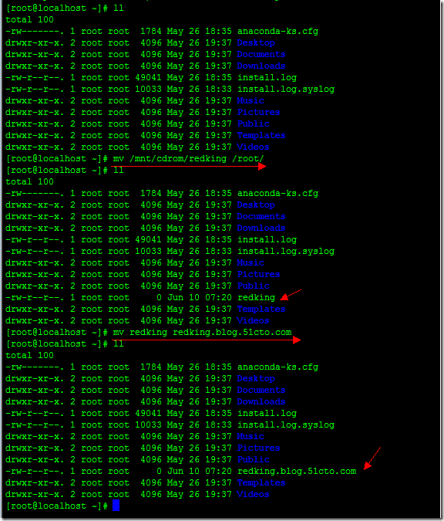
Task: Click Public directory above the redking.blog.51cto.com row
Action: [253, 459]
